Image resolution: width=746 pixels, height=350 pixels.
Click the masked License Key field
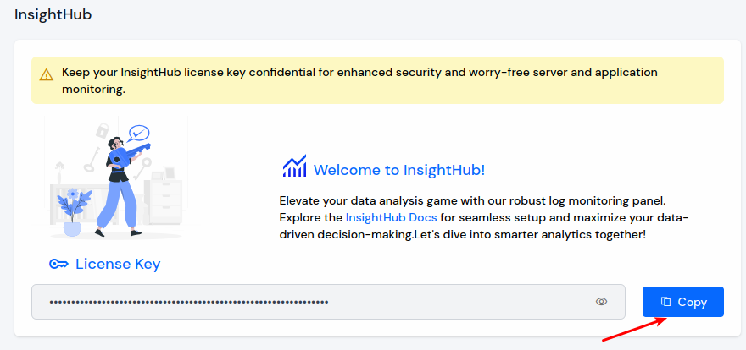(x=328, y=302)
